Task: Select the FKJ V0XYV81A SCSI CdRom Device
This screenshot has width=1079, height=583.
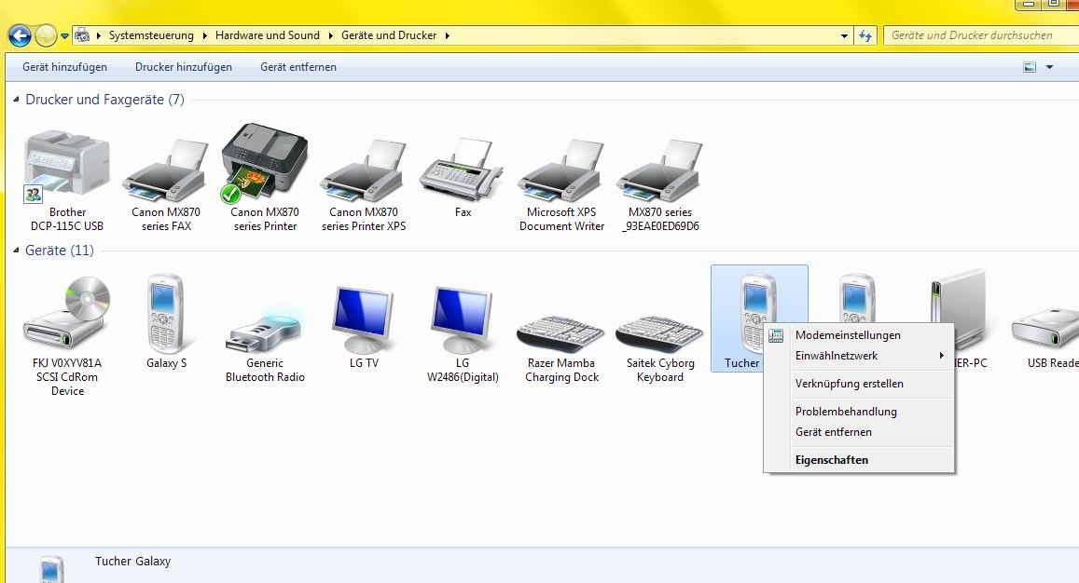Action: click(67, 314)
